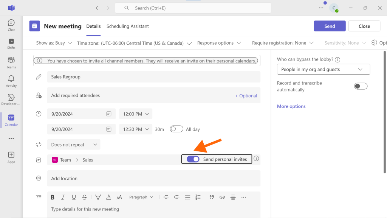
Task: Click the options pane scrollbar
Action: coord(384,112)
